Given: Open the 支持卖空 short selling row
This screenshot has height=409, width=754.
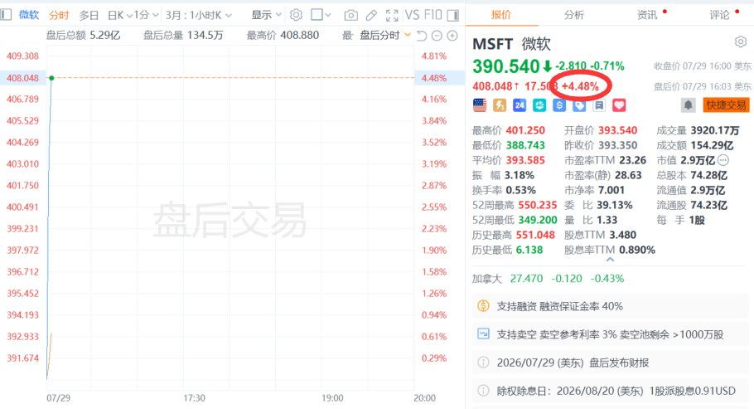Looking at the screenshot, I should coord(609,334).
